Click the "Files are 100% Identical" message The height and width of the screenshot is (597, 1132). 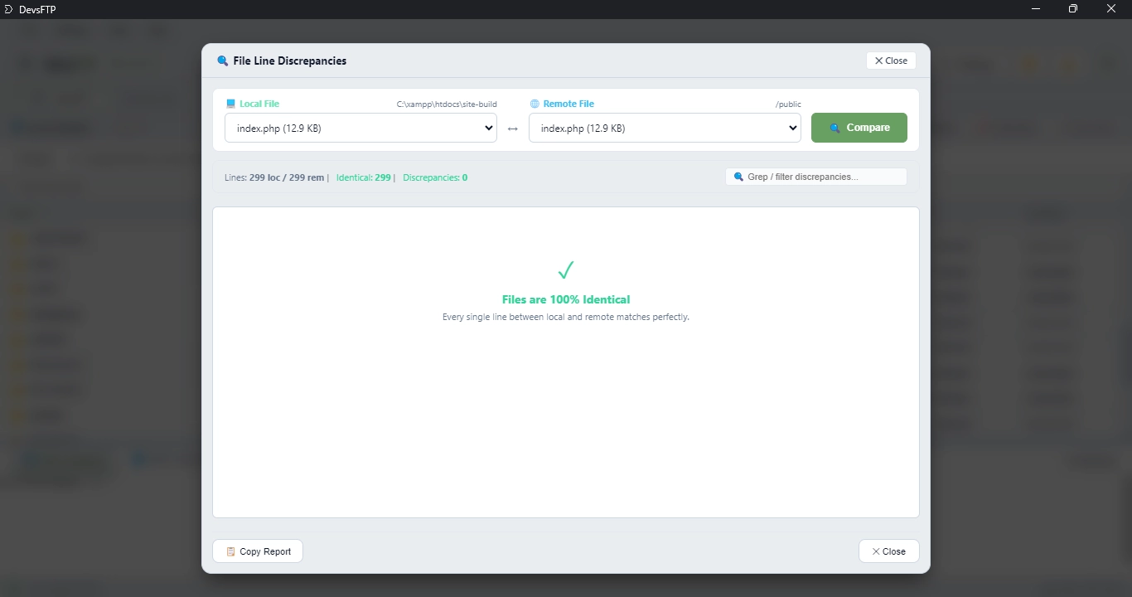[566, 299]
